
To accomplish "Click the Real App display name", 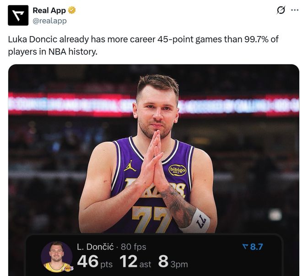I will (49, 11).
